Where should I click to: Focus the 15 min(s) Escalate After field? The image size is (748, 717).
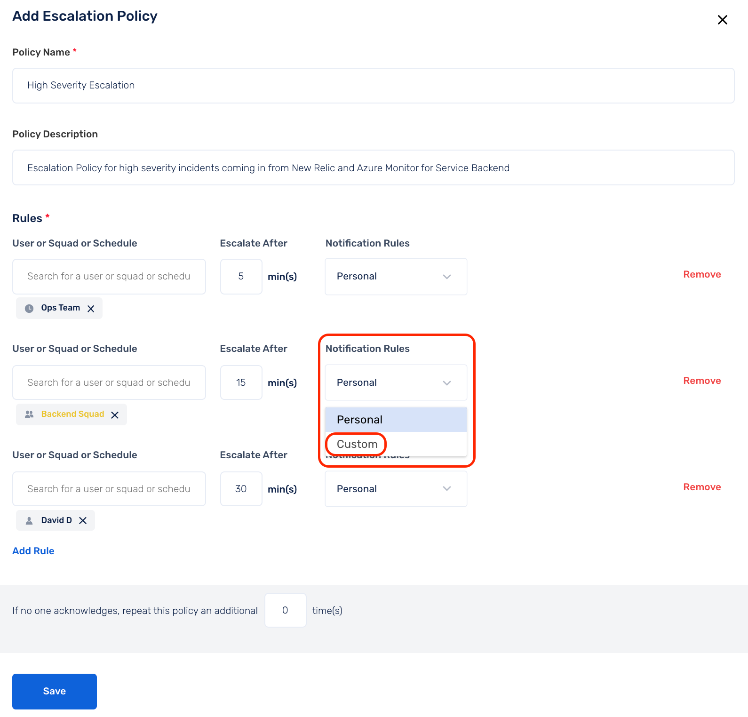(241, 382)
